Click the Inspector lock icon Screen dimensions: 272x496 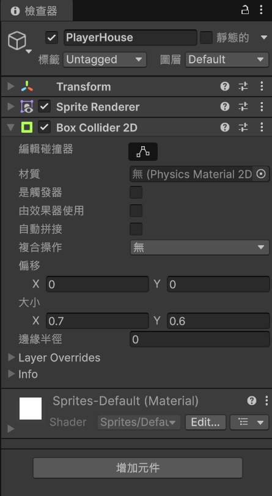point(244,10)
